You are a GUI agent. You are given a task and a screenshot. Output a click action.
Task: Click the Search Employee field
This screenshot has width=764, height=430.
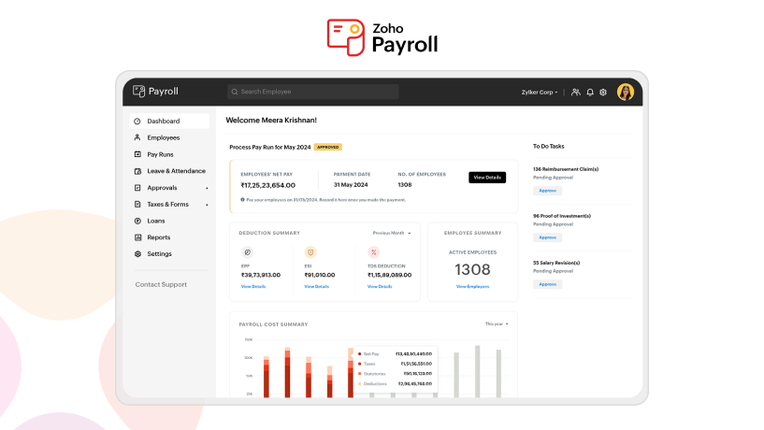(313, 92)
